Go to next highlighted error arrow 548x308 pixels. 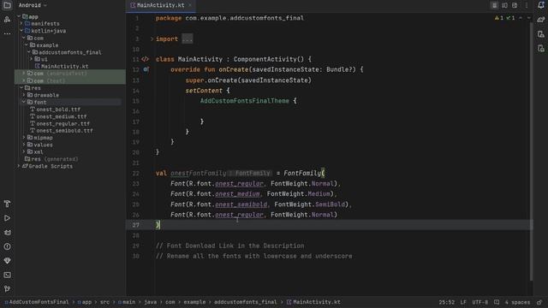[528, 18]
